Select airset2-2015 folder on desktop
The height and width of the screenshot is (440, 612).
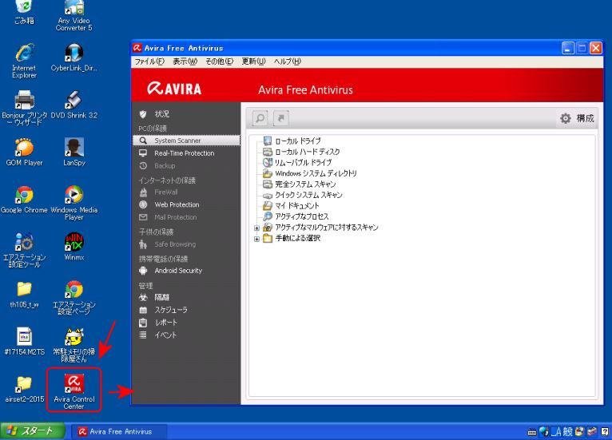click(24, 389)
